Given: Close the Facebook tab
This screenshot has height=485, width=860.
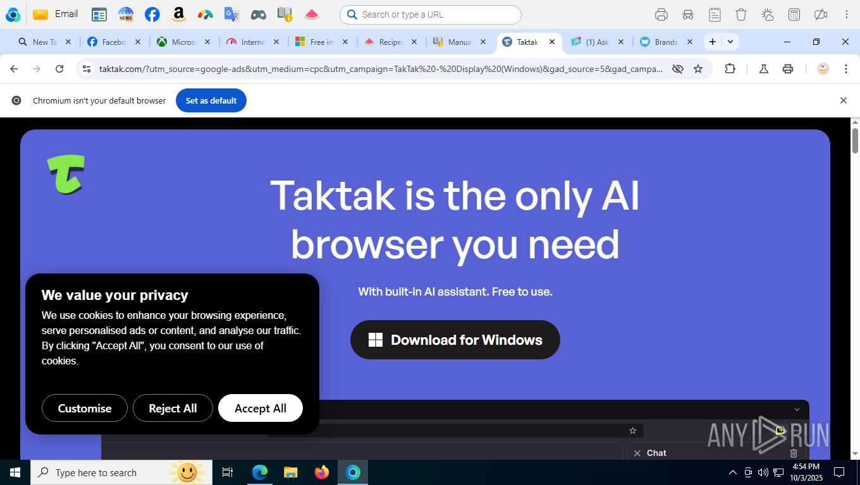Looking at the screenshot, I should click(138, 42).
